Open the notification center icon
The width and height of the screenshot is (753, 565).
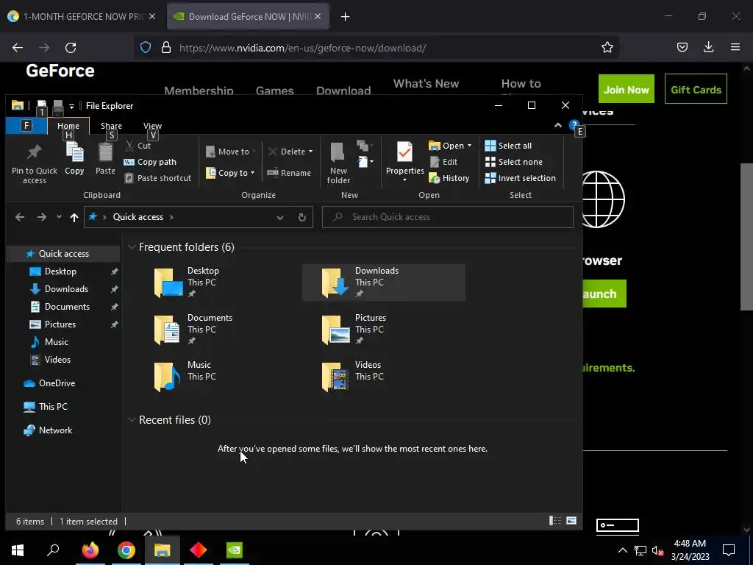pyautogui.click(x=729, y=550)
